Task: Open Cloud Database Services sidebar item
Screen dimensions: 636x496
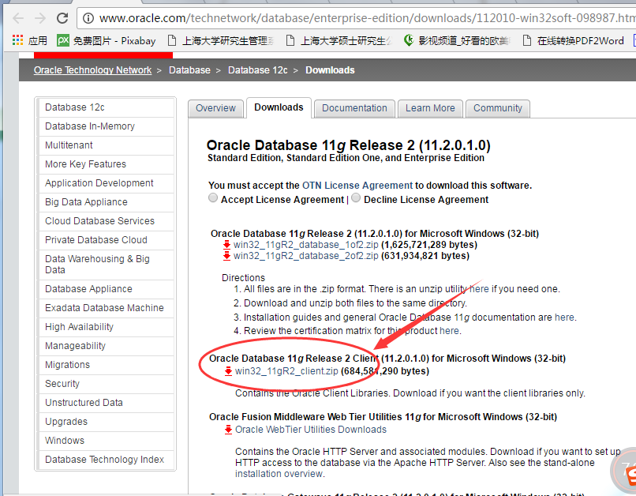Action: click(x=107, y=221)
